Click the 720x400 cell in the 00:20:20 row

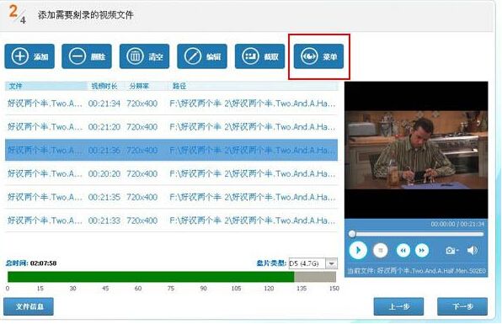tap(142, 173)
